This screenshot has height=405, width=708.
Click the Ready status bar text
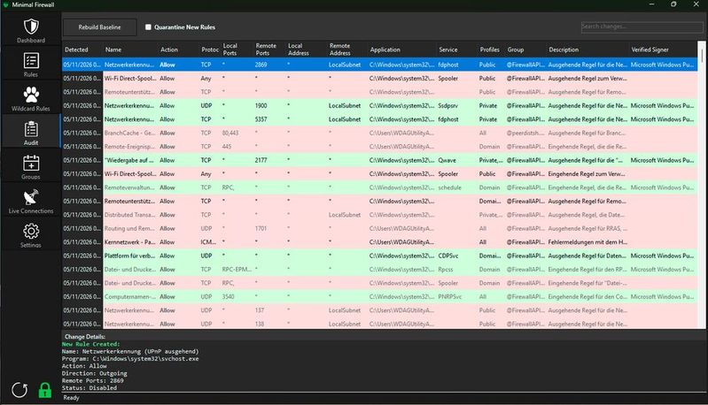point(72,398)
